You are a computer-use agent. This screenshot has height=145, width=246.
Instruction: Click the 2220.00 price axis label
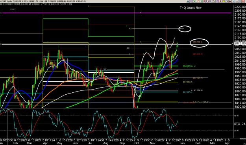pyautogui.click(x=240, y=7)
